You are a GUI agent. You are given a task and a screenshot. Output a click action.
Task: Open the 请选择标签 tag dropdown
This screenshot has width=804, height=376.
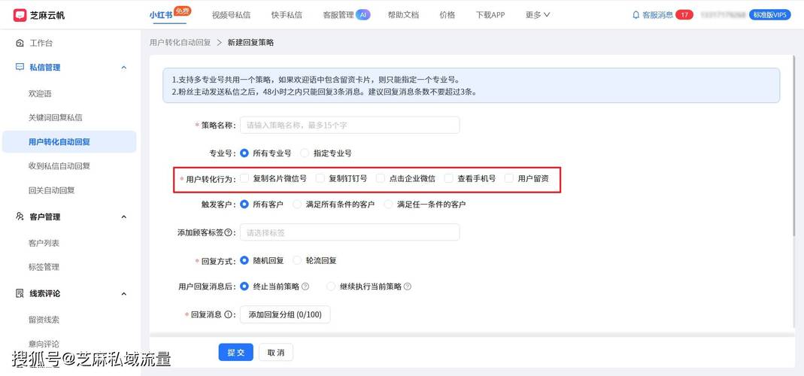pos(350,232)
